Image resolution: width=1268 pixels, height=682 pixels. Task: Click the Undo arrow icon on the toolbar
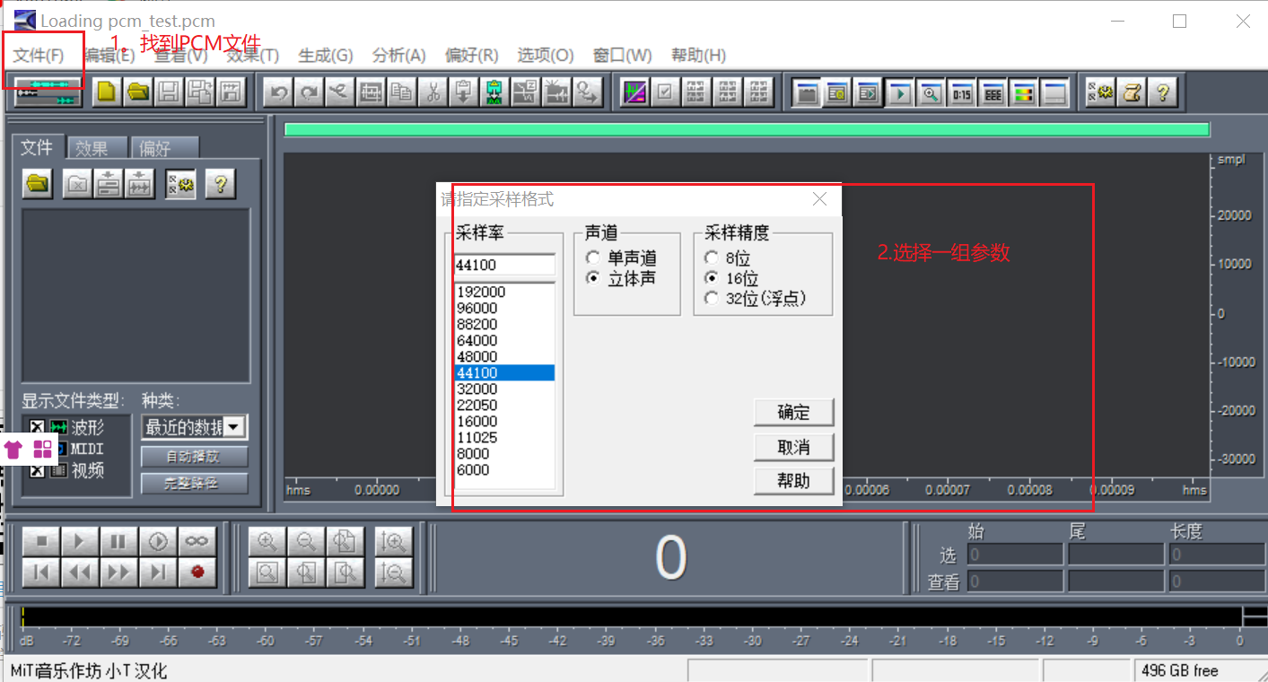tap(278, 92)
